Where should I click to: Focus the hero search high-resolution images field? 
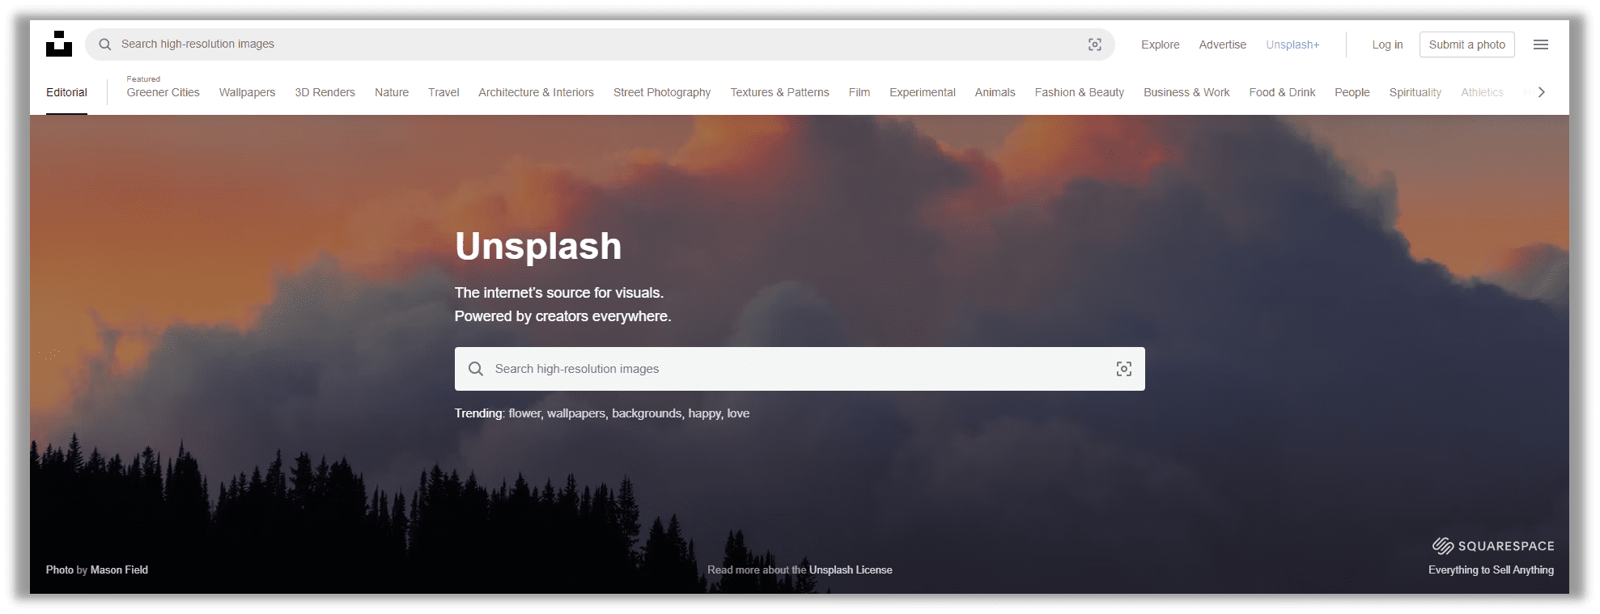point(800,369)
